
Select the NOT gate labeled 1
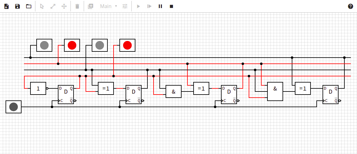(38, 88)
